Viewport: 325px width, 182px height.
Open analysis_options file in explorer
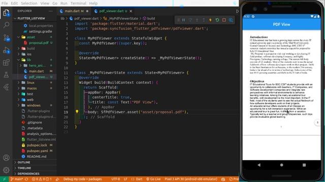[x=42, y=133]
